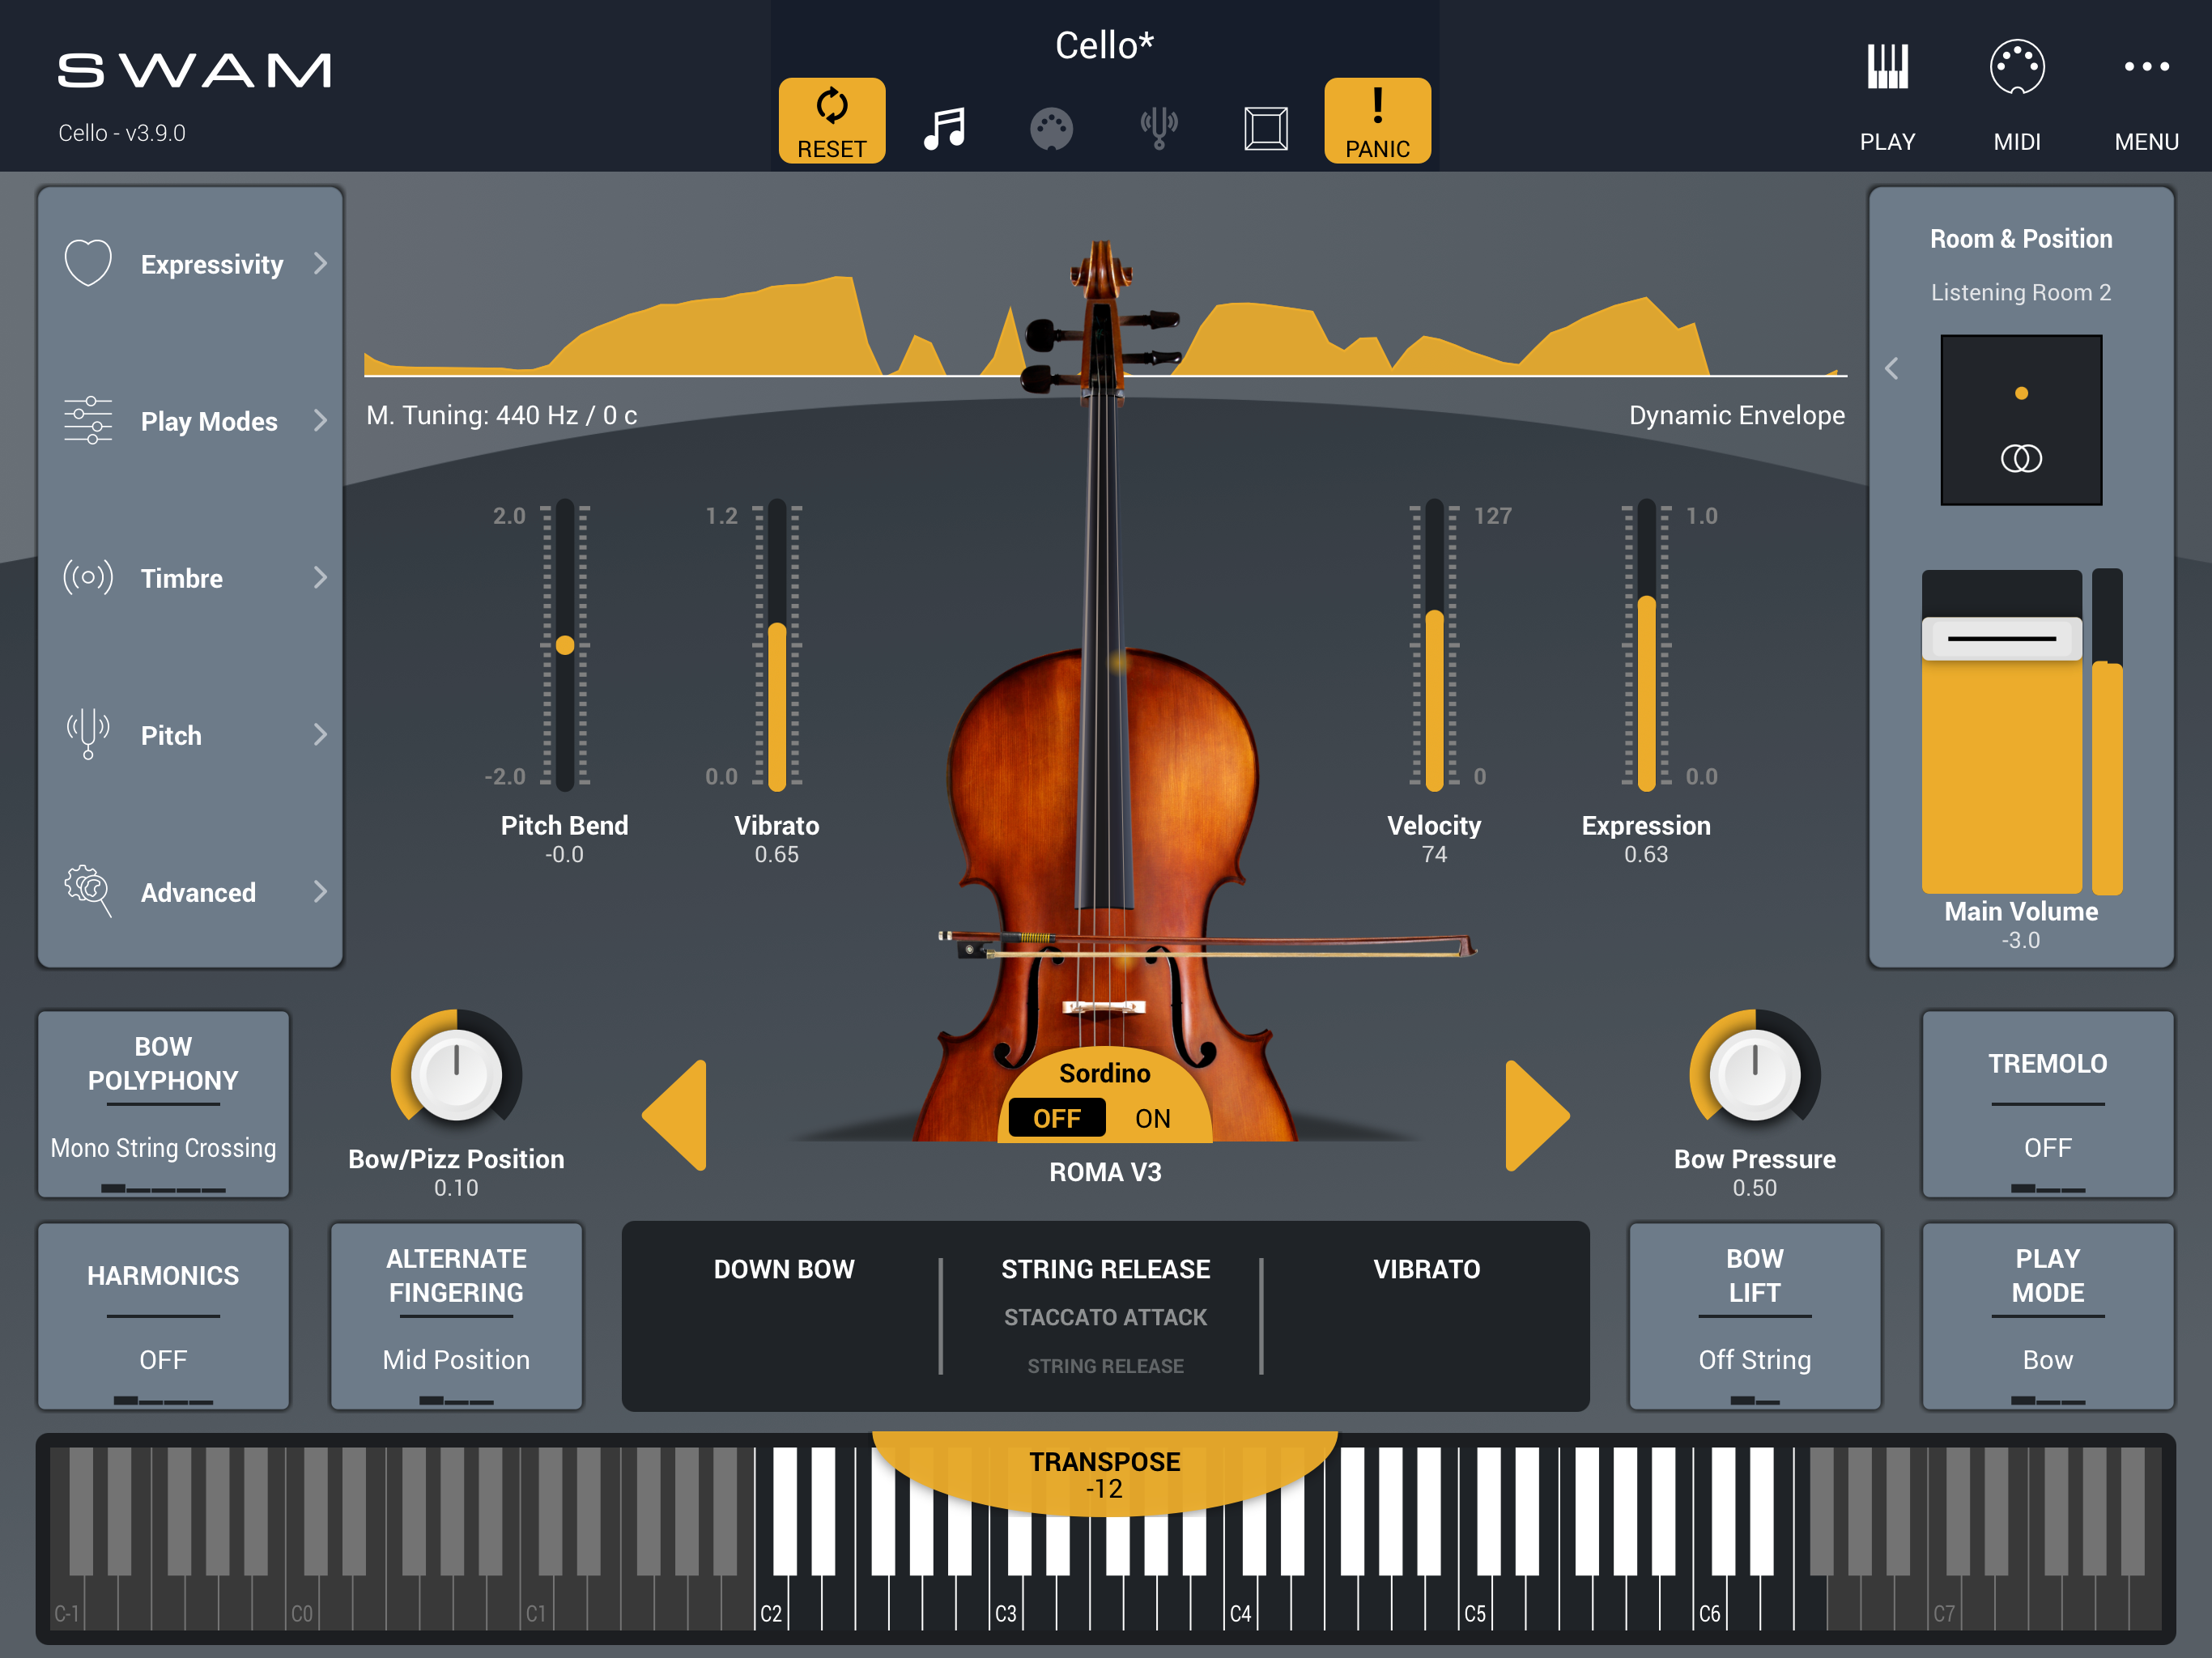Click the M. Tuning 440 Hz label
This screenshot has width=2212, height=1658.
[501, 415]
